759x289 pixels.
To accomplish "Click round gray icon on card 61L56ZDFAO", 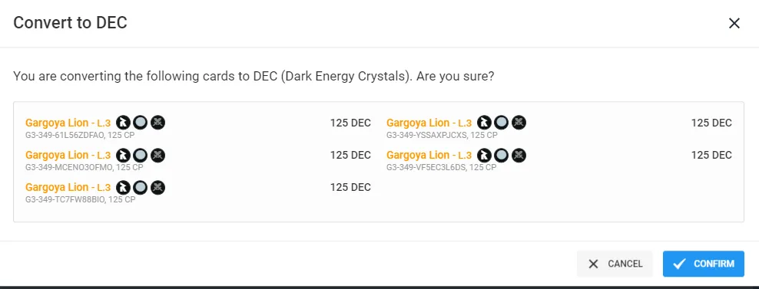I will pyautogui.click(x=140, y=123).
